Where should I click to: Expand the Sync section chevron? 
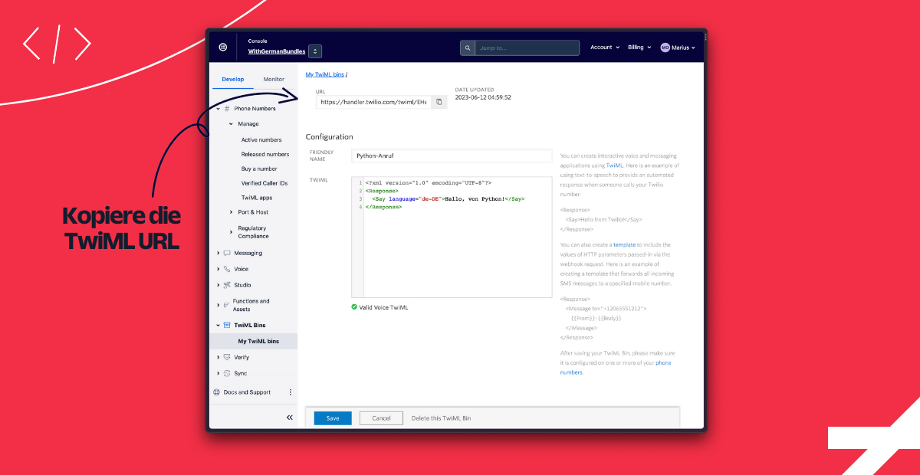pos(218,373)
